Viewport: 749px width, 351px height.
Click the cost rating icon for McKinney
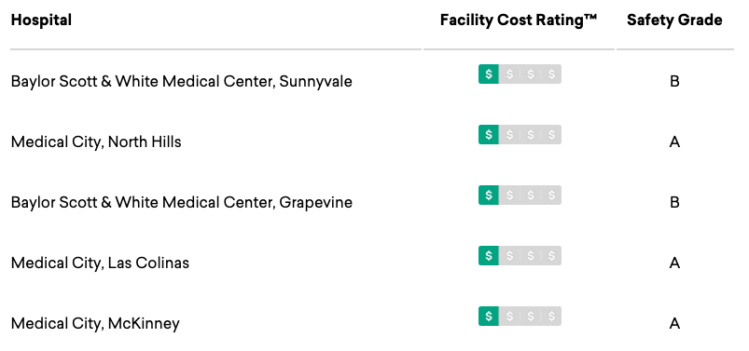[x=520, y=317]
